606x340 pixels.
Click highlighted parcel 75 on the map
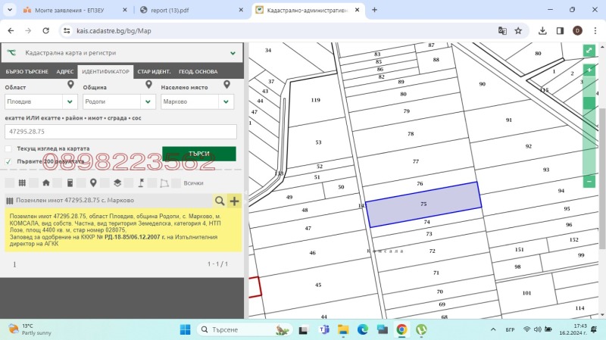pyautogui.click(x=423, y=204)
